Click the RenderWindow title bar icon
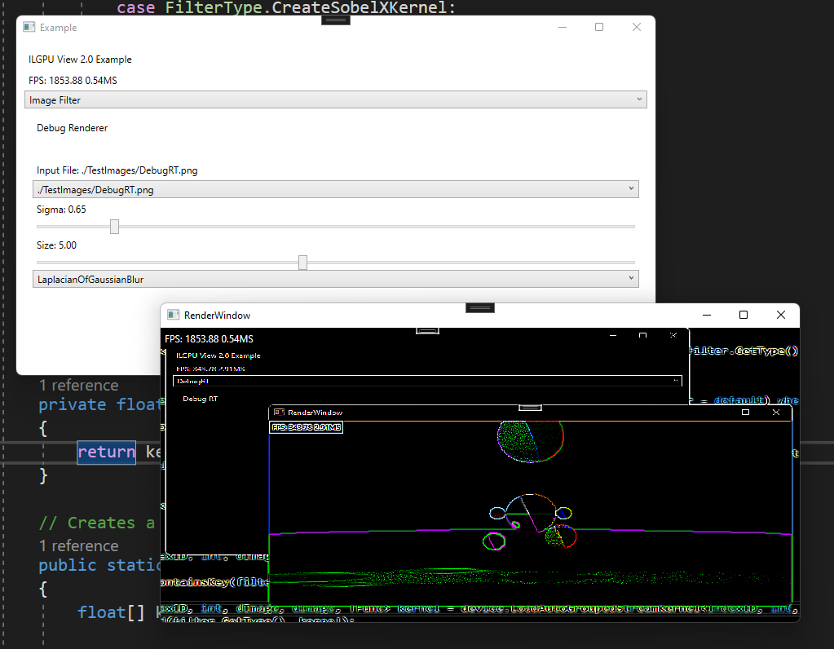The width and height of the screenshot is (834, 649). pyautogui.click(x=173, y=315)
